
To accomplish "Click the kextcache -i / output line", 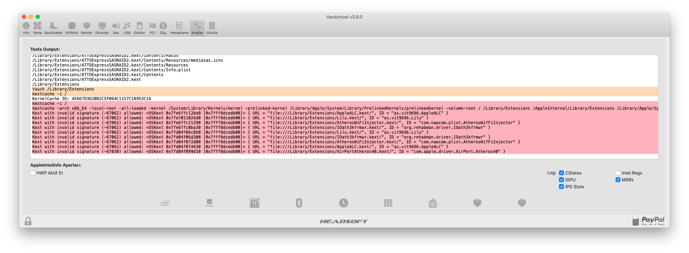I will point(49,94).
